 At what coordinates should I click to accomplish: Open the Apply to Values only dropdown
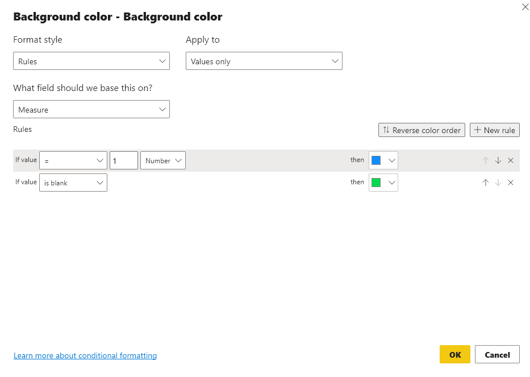pos(264,61)
